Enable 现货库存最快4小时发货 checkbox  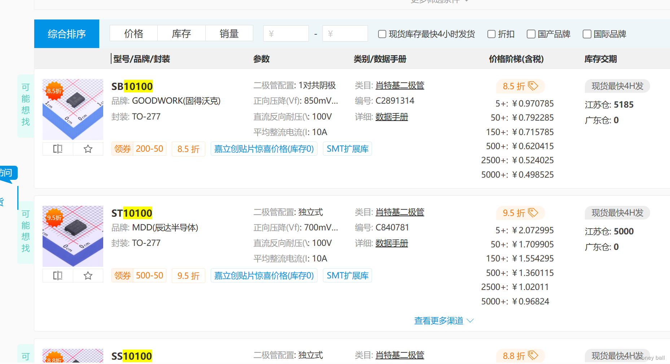[x=382, y=34]
